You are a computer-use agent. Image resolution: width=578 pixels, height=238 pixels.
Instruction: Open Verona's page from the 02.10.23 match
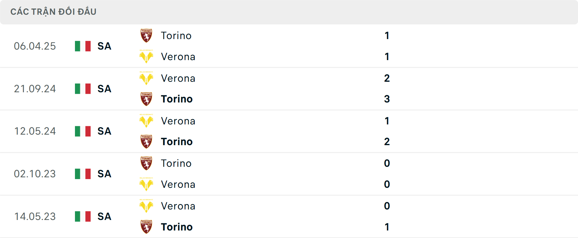[178, 185]
